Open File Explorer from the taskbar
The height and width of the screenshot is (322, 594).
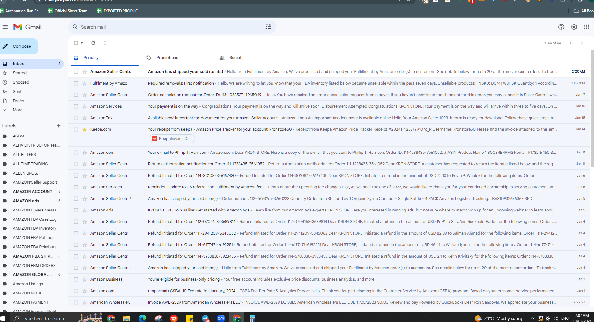click(127, 318)
